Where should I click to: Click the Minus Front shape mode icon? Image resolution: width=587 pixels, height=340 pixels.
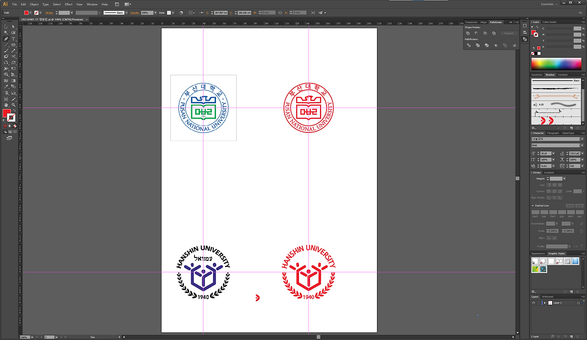(x=476, y=33)
